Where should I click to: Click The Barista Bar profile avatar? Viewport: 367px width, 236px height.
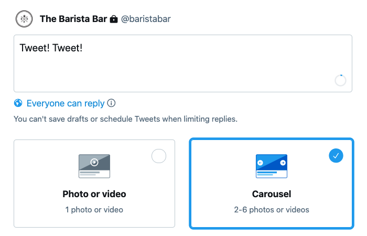(24, 19)
